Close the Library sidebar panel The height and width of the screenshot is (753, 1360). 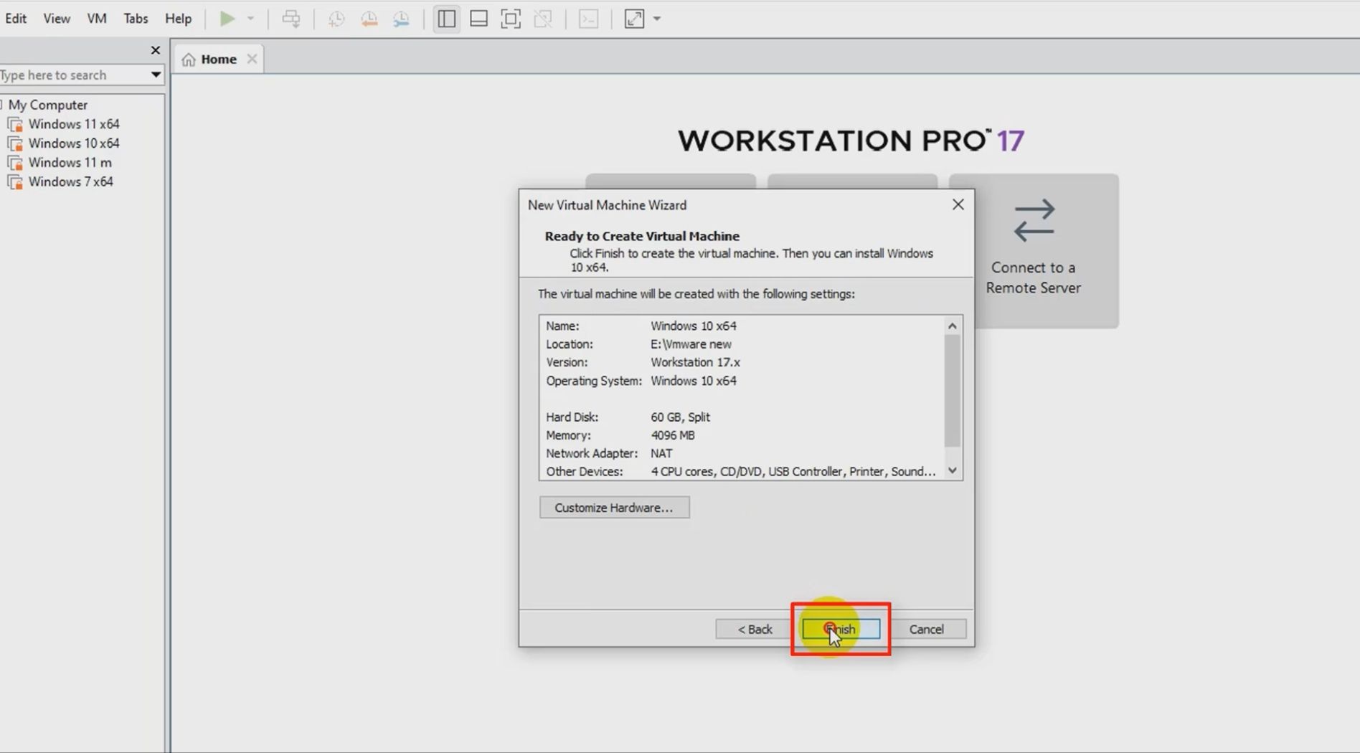tap(156, 50)
